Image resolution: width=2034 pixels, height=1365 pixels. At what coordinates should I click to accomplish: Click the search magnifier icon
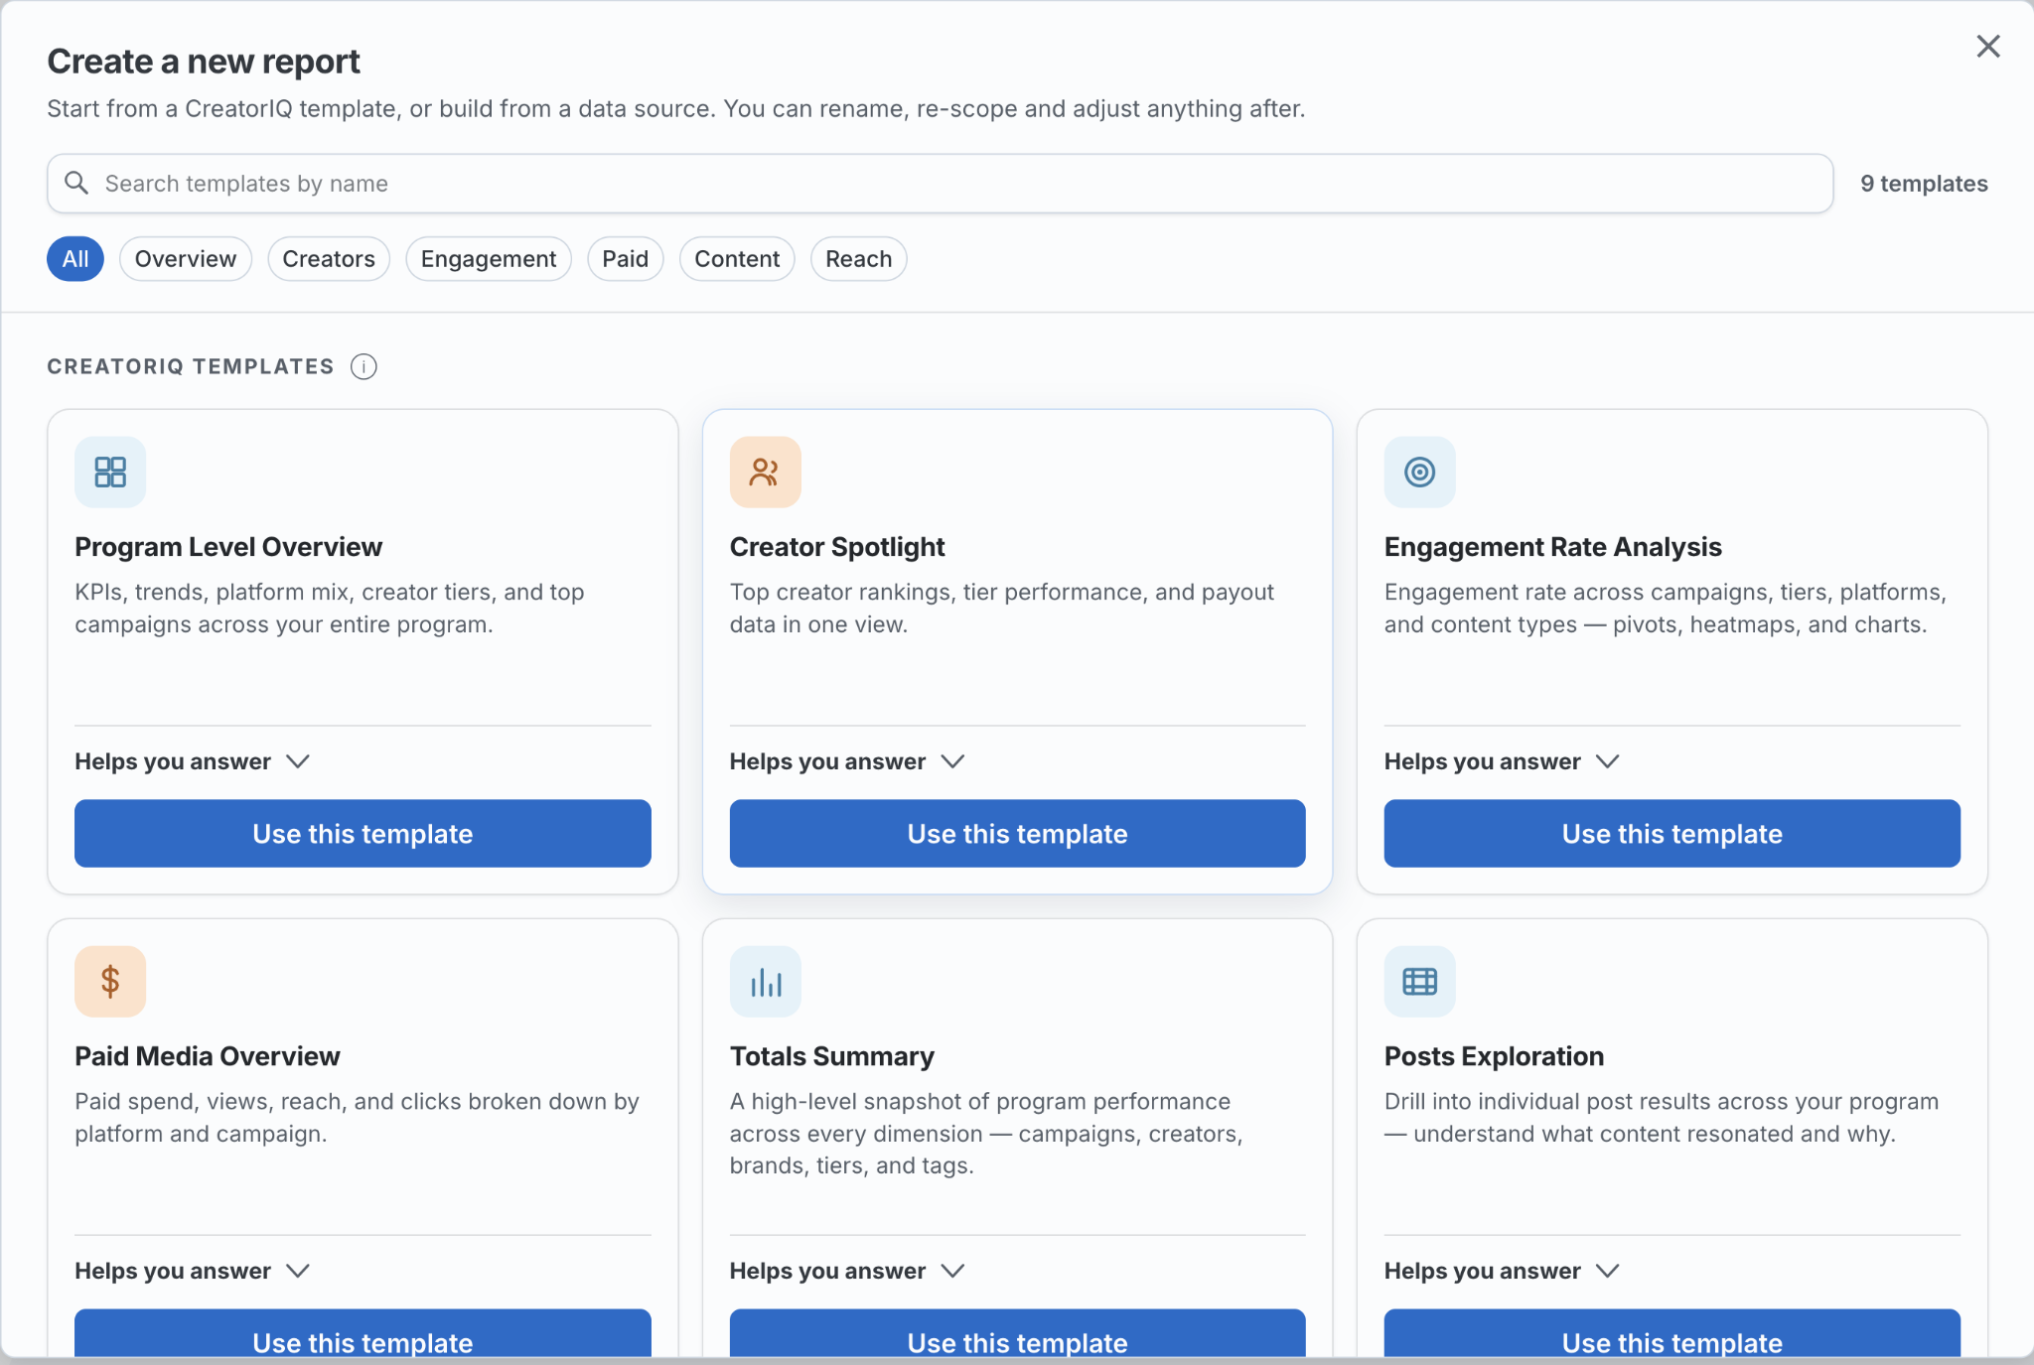pos(76,183)
